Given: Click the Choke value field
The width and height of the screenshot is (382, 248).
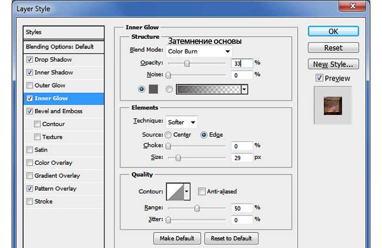Looking at the screenshot, I should (242, 146).
